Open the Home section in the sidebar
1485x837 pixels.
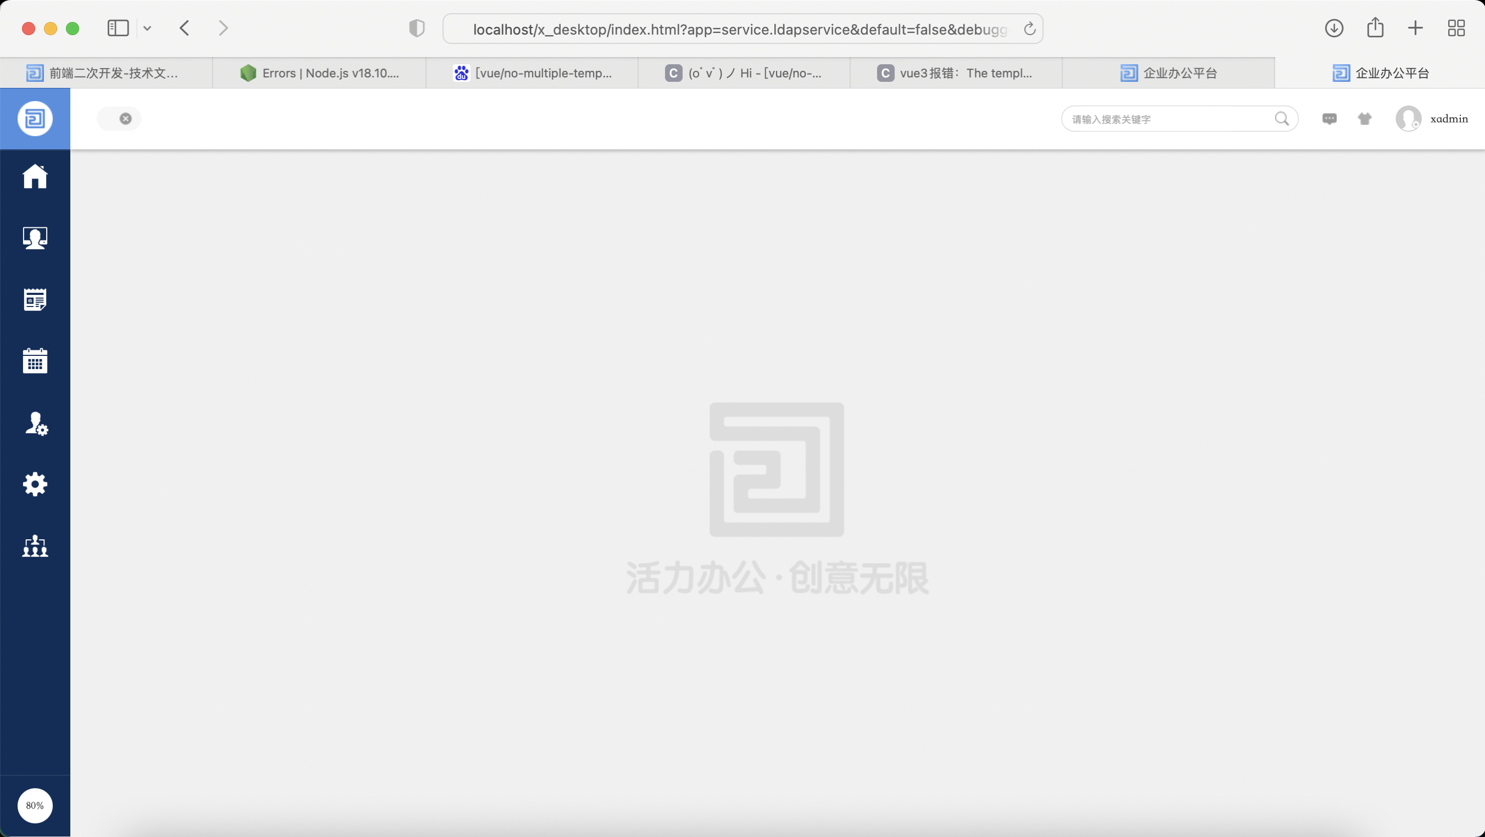(35, 176)
